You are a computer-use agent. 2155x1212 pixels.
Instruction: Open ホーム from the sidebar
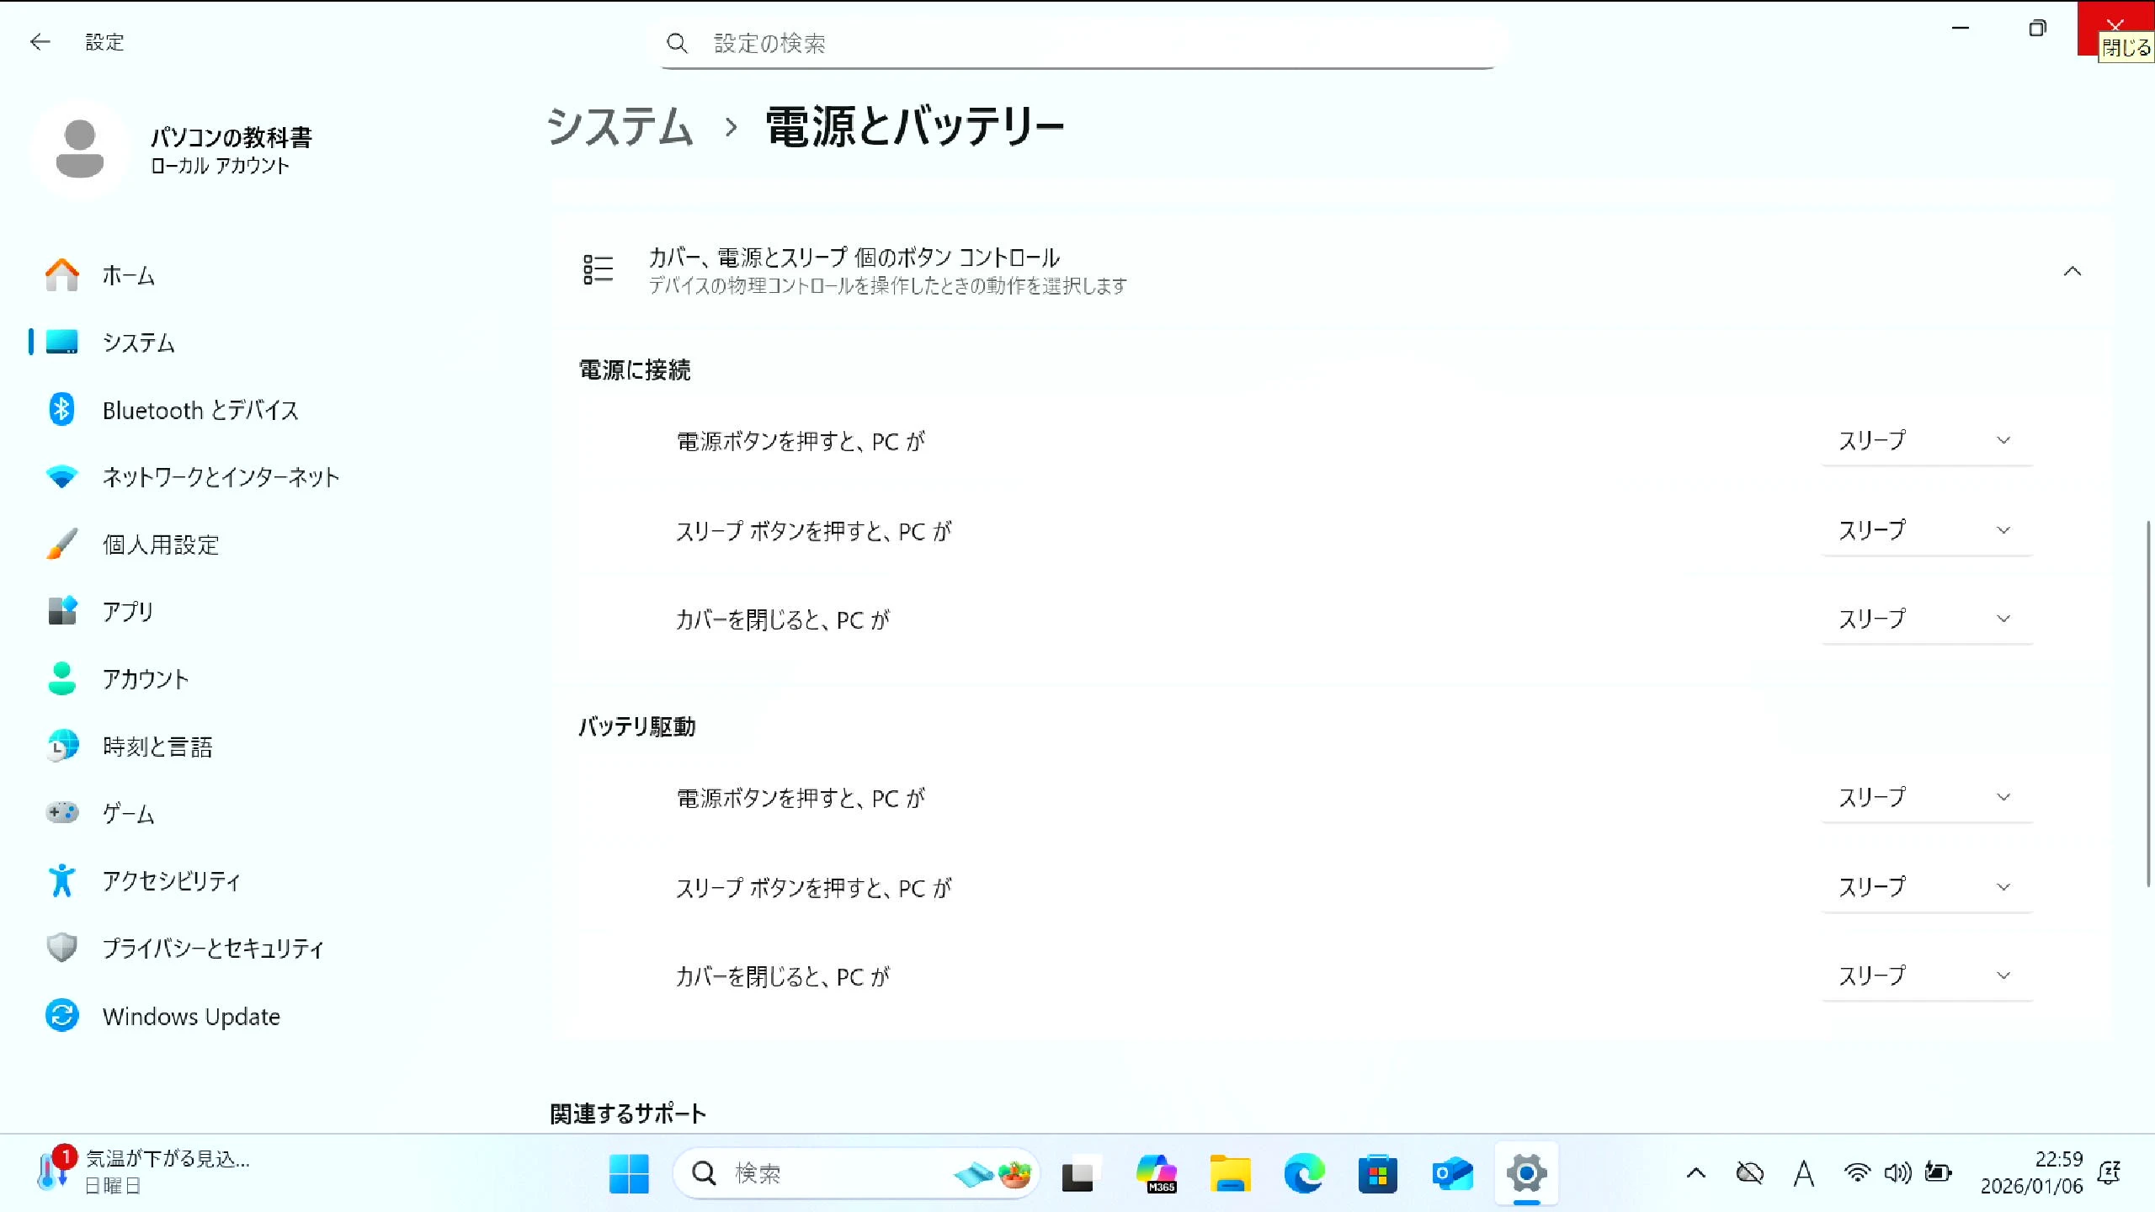coord(128,275)
